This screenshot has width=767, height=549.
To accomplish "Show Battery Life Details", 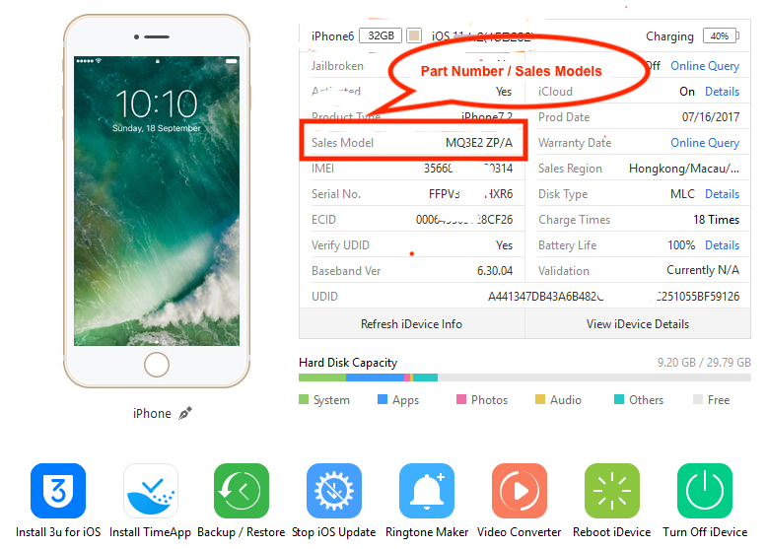I will 722,245.
